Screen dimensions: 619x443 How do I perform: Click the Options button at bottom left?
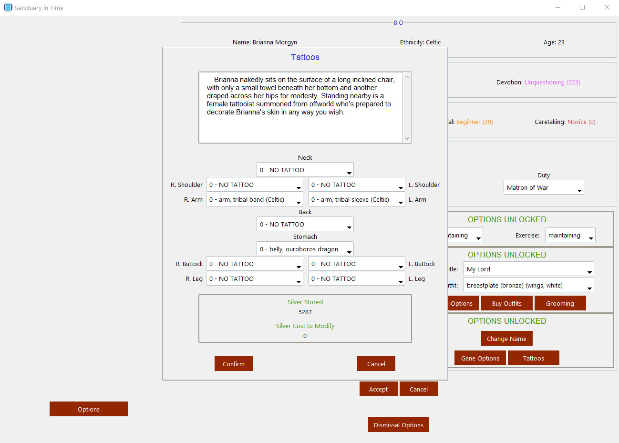pyautogui.click(x=89, y=409)
